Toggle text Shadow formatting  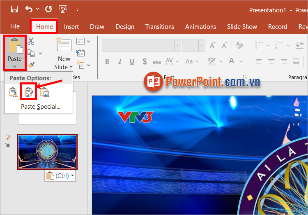145,61
